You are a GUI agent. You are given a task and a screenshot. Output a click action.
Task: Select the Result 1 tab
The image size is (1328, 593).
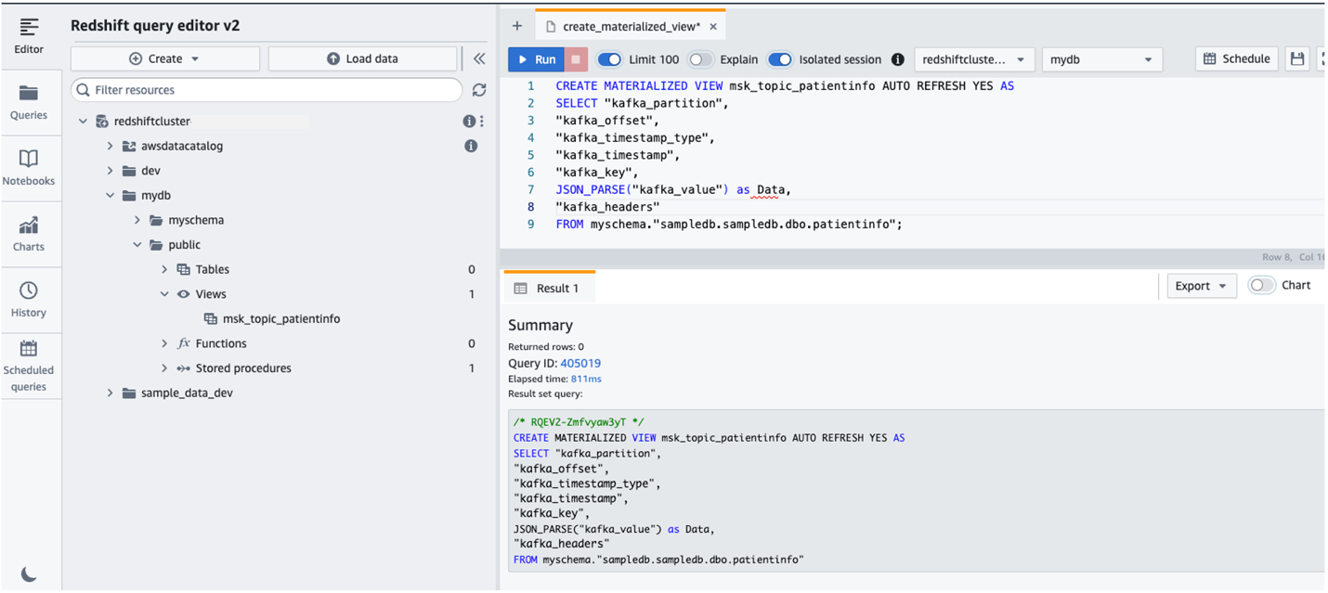548,289
